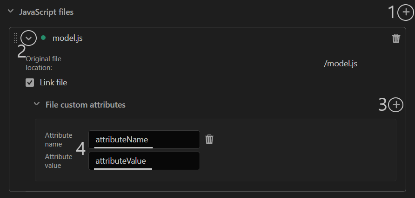Click the green status dot of model.js
This screenshot has width=415, height=198.
[x=43, y=38]
